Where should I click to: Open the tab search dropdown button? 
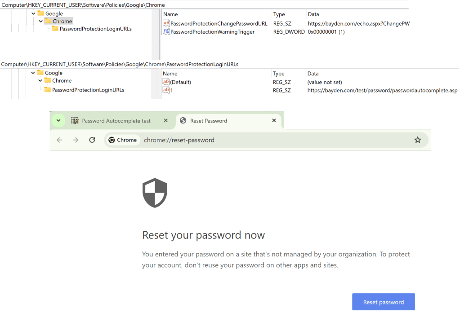[58, 121]
